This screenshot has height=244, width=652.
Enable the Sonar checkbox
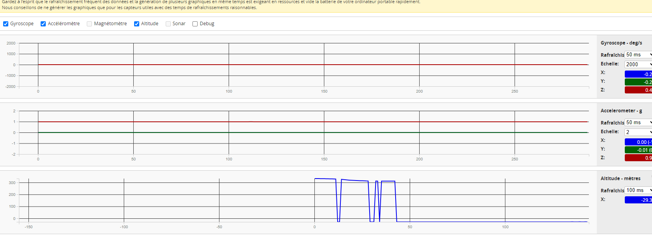(168, 24)
